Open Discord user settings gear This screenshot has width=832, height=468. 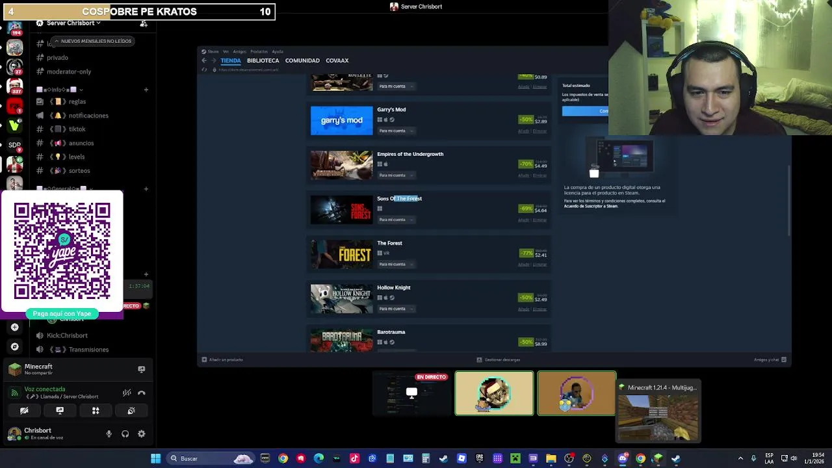[141, 434]
